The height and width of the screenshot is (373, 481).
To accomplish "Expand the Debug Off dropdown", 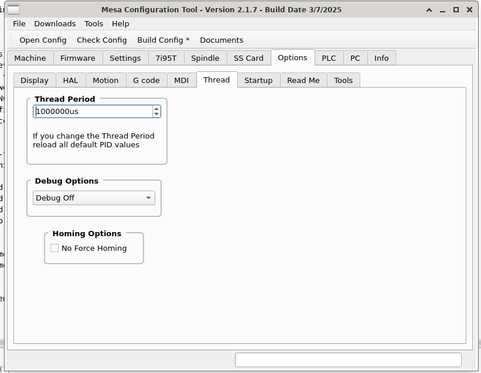I will [94, 198].
